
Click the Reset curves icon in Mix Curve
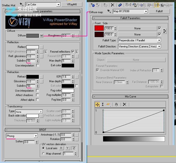[x=116, y=104]
